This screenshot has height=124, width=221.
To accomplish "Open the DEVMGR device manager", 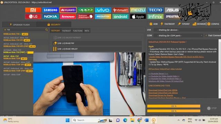I will pos(199,24).
